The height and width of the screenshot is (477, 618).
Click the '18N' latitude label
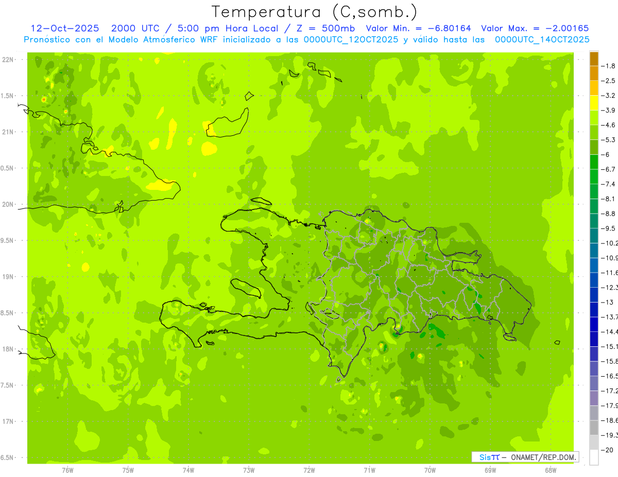[7, 349]
